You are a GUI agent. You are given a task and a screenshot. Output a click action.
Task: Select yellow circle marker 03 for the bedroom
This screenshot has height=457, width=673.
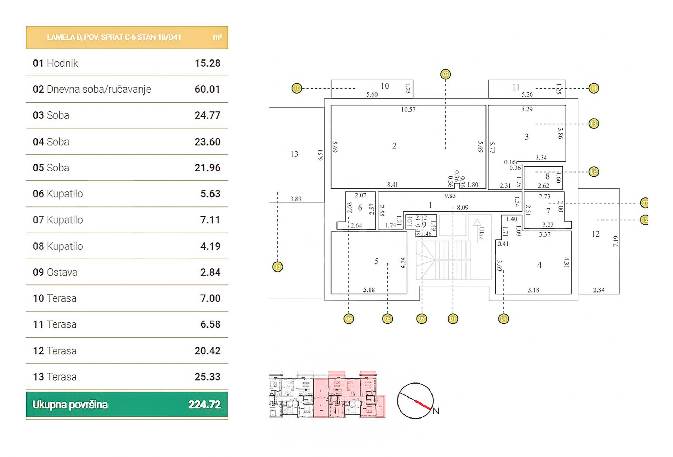(x=593, y=124)
